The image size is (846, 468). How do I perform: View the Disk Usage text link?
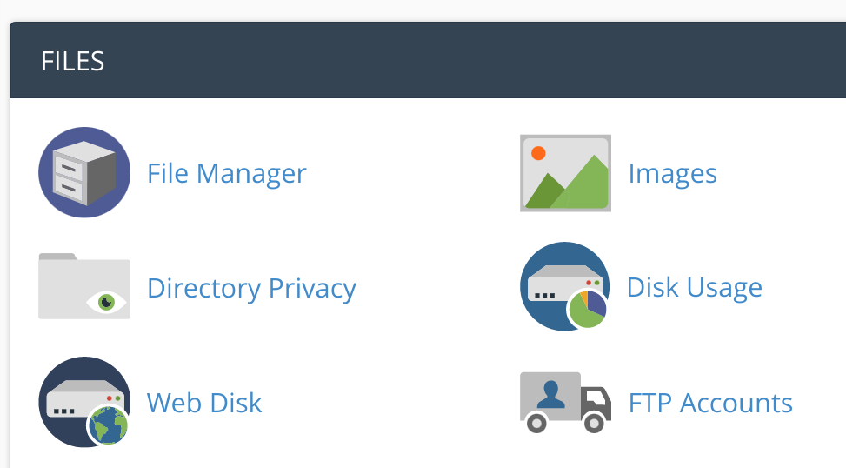pos(694,287)
